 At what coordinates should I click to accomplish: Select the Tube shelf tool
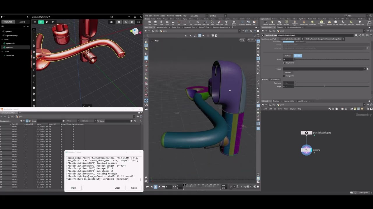coord(161,22)
